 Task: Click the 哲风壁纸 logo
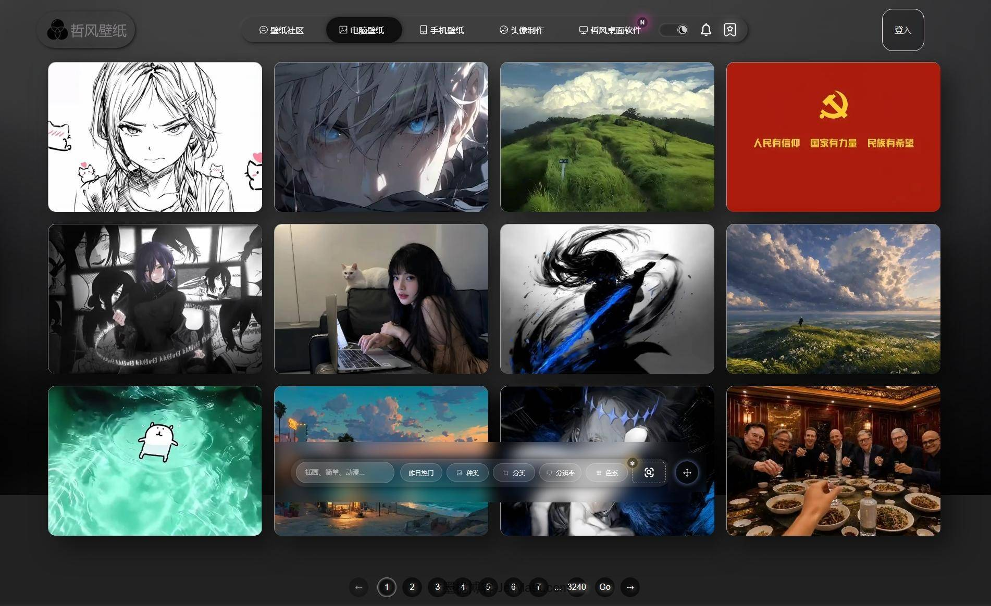click(x=86, y=30)
